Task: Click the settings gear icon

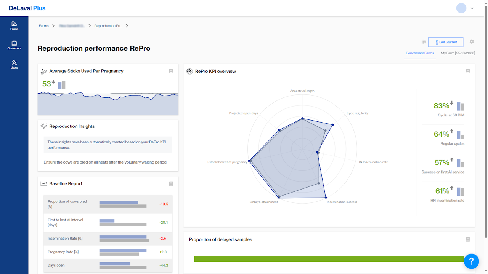Action: tap(472, 42)
